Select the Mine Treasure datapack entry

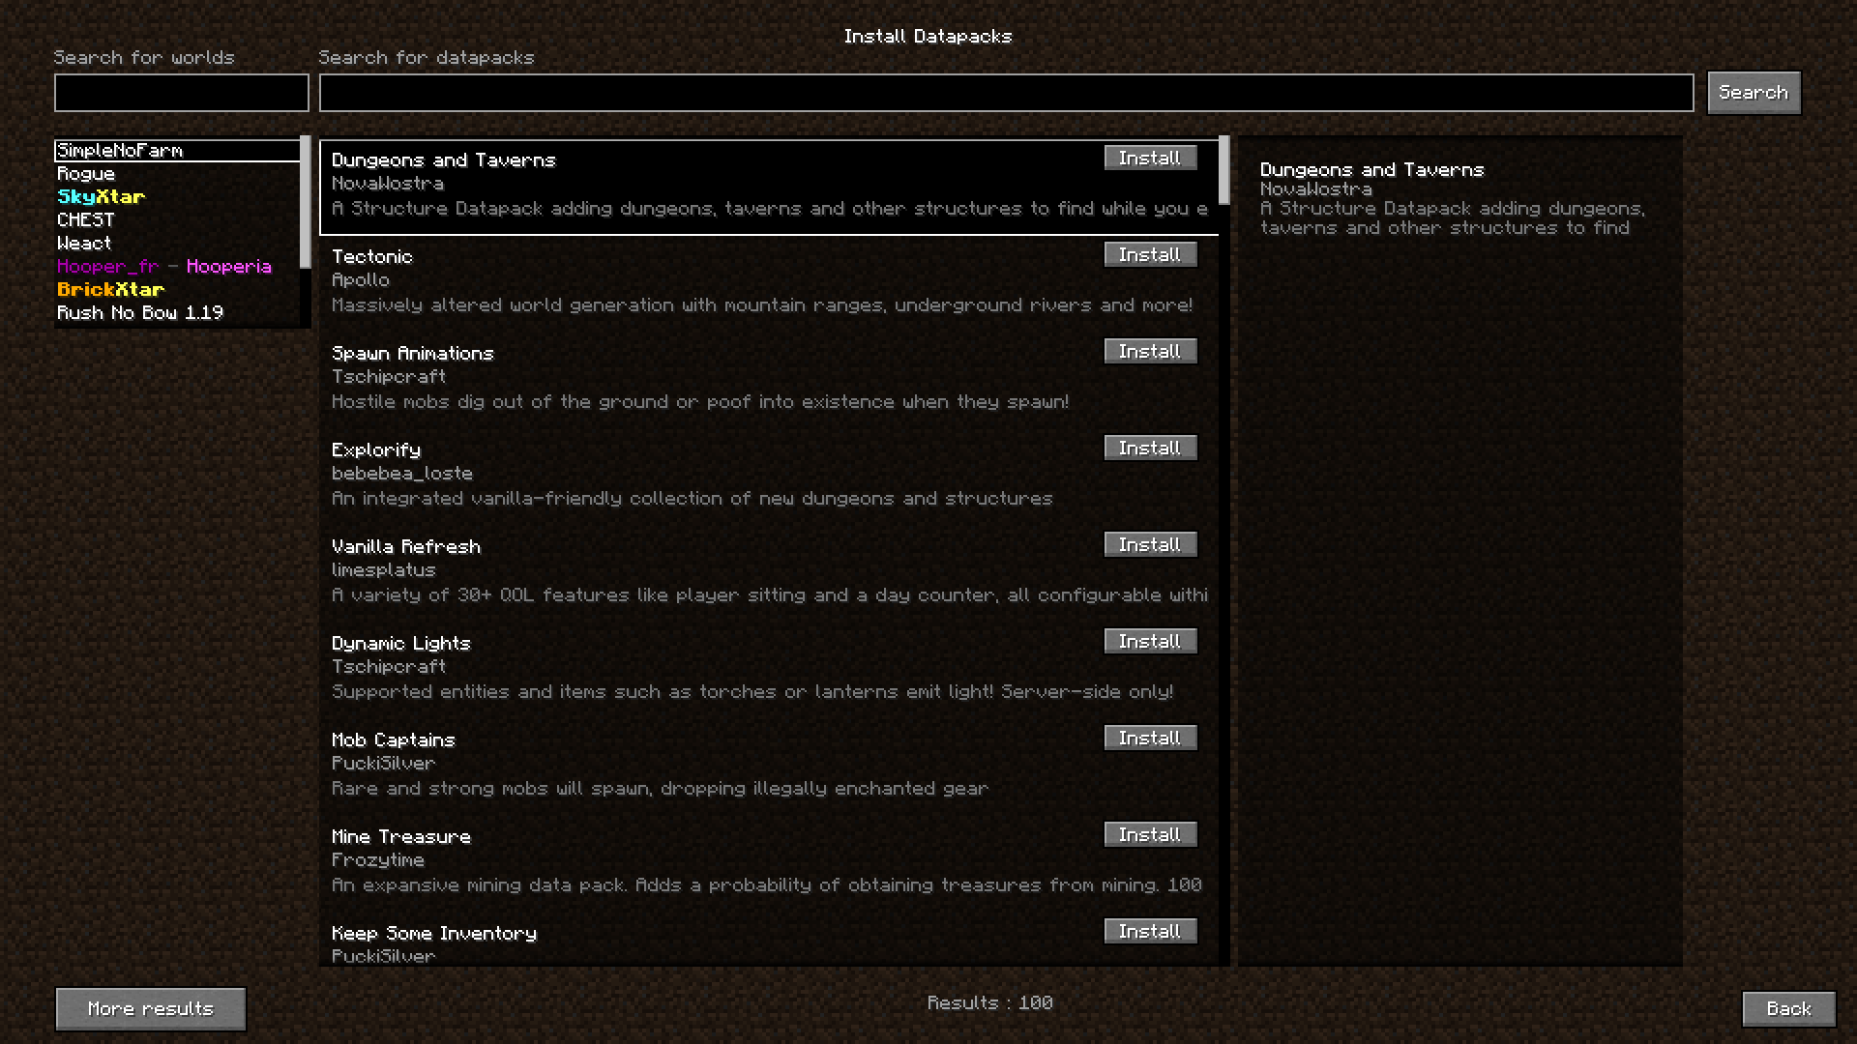pyautogui.click(x=692, y=860)
